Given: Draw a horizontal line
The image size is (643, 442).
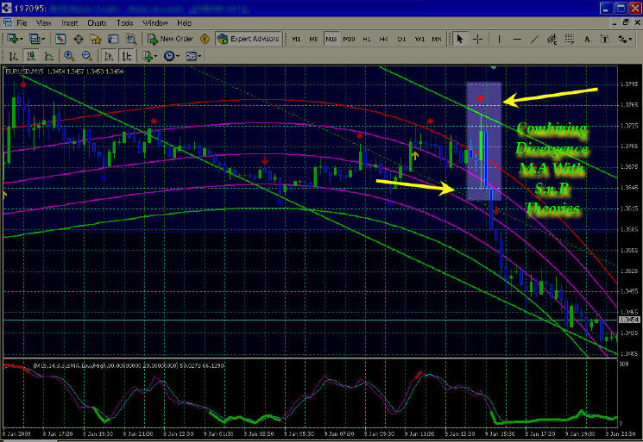Looking at the screenshot, I should coord(517,40).
